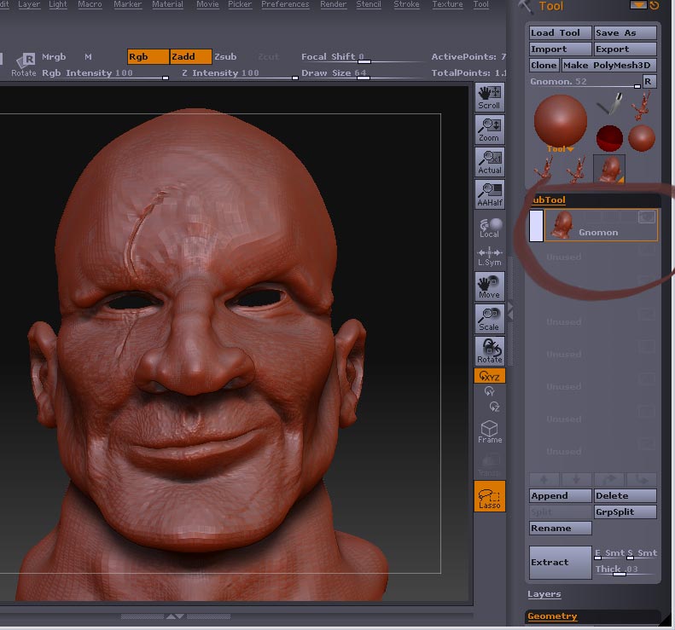This screenshot has width=675, height=630.
Task: Click the Draw Size slider
Action: (364, 73)
